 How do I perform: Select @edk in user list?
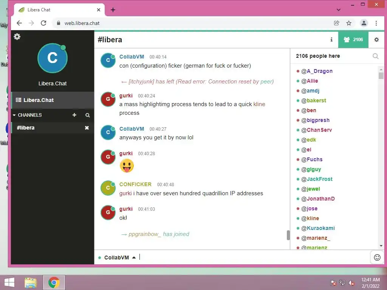[308, 140]
